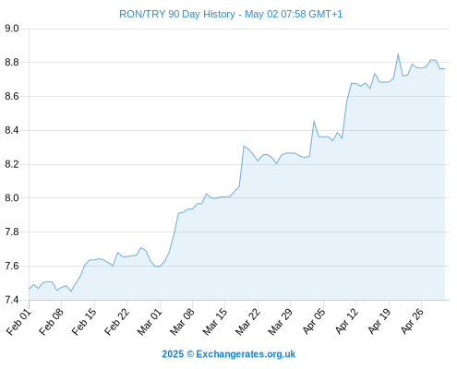The width and height of the screenshot is (457, 369).
Task: Click the 8.6 y-axis value label
Action: tap(12, 96)
